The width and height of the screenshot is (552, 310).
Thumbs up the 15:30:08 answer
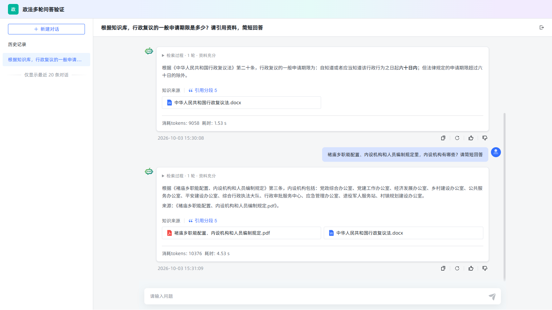(x=471, y=138)
